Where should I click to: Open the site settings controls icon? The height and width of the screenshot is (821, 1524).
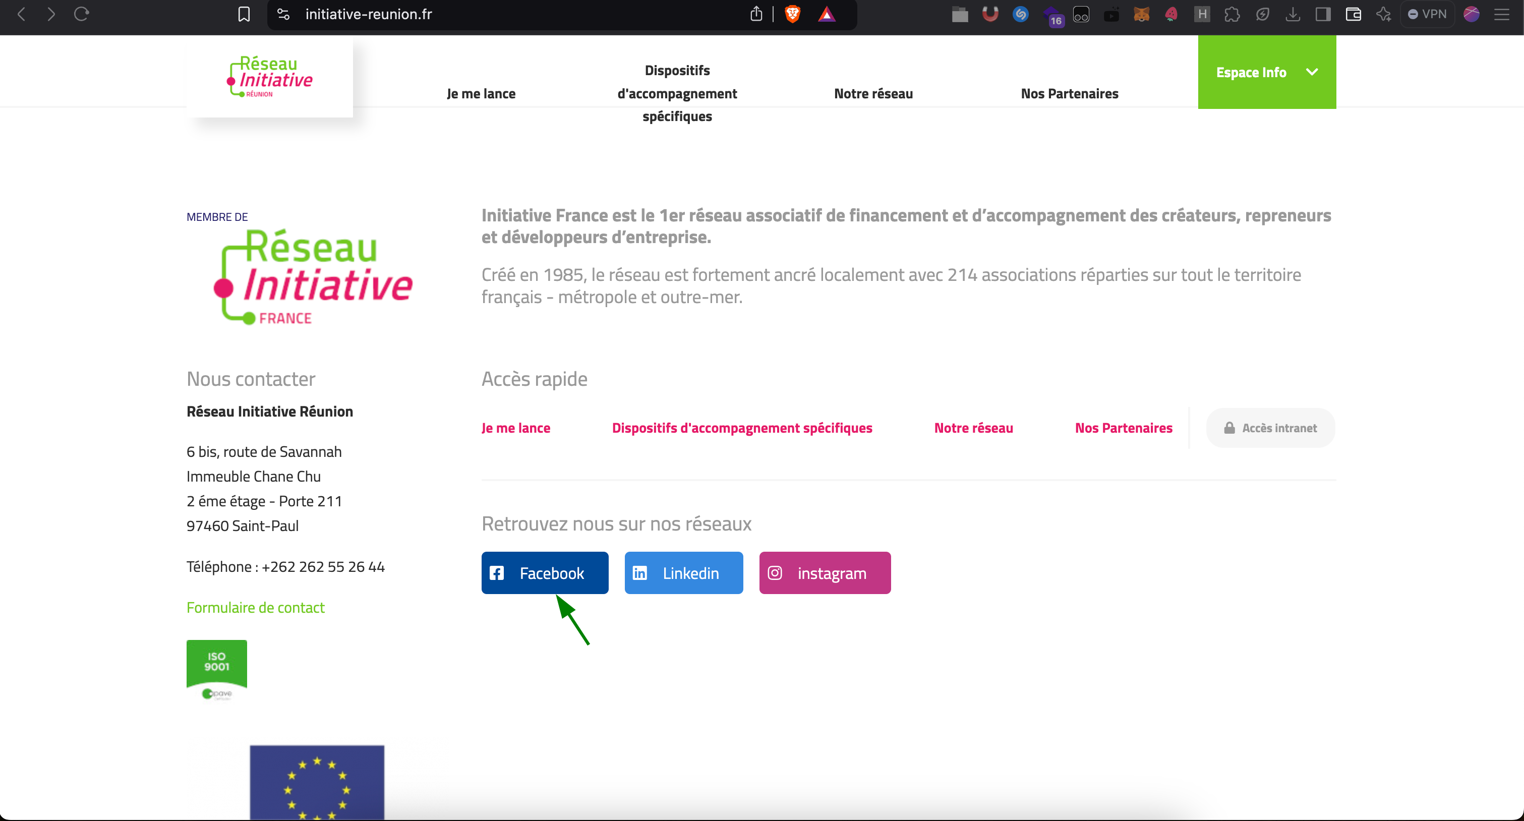pos(283,14)
